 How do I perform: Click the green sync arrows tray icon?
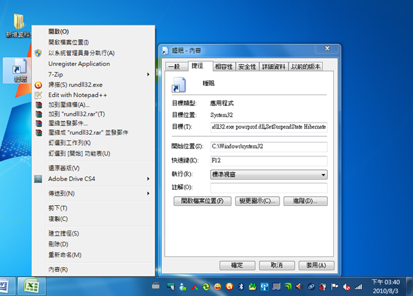pos(206,286)
